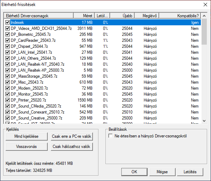This screenshot has width=211, height=181.
Task: Uncheck the DP_Biometric_25045.7z checkbox
Action: tap(8, 34)
